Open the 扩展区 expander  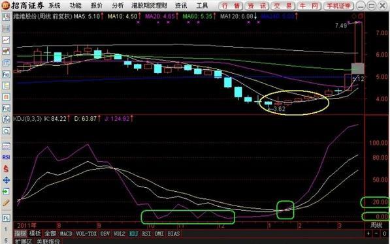pos(24,241)
